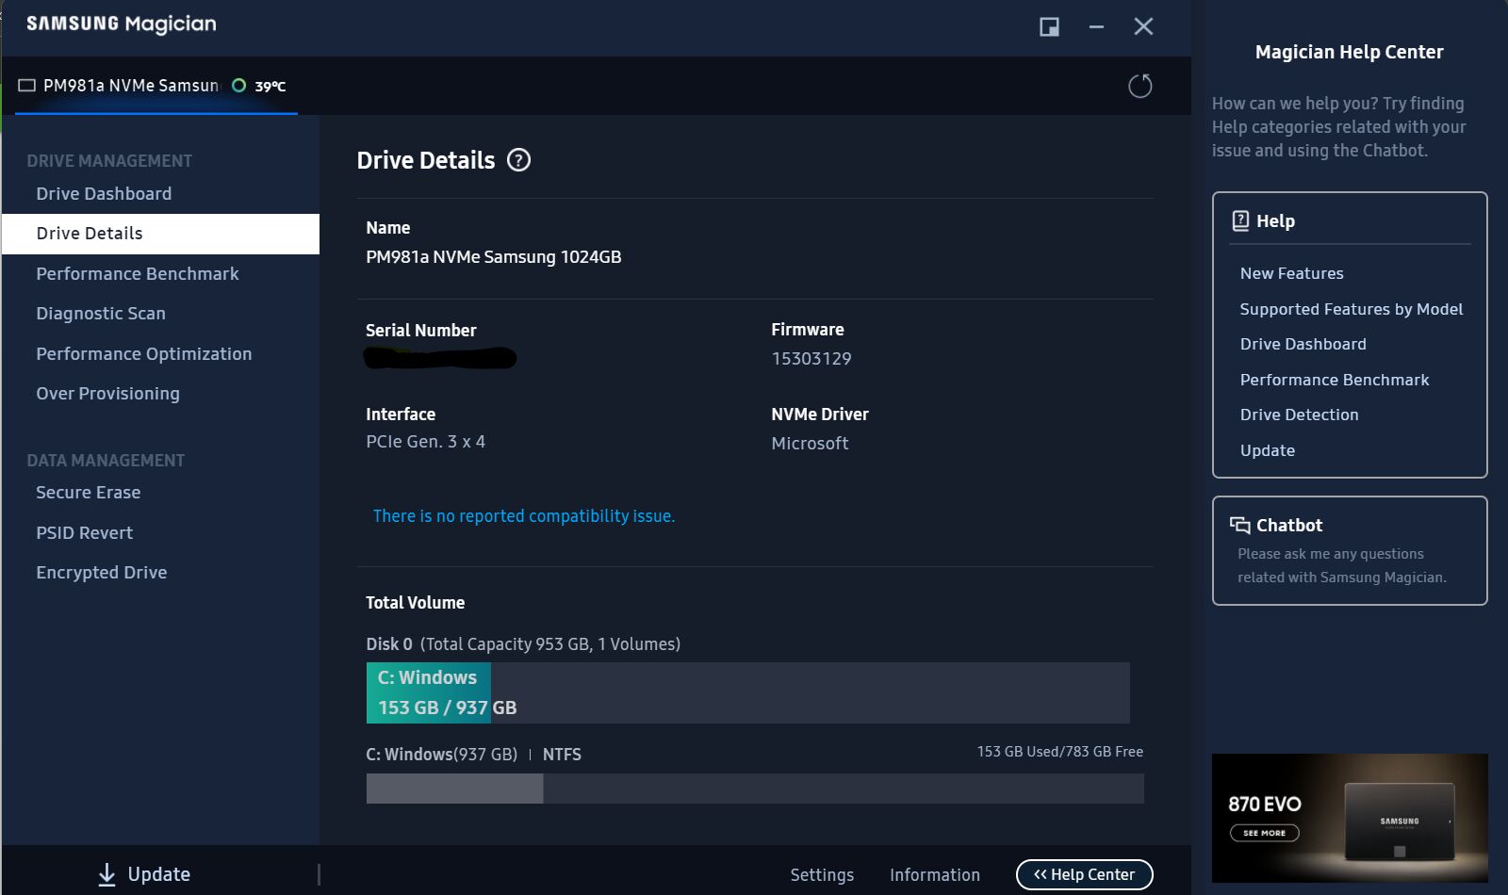Open Supported Features by Model help topic
Image resolution: width=1508 pixels, height=895 pixels.
point(1352,309)
